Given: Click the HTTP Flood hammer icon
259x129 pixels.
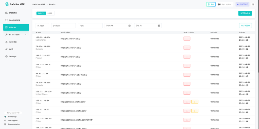Looking at the screenshot, I should click(6, 35).
